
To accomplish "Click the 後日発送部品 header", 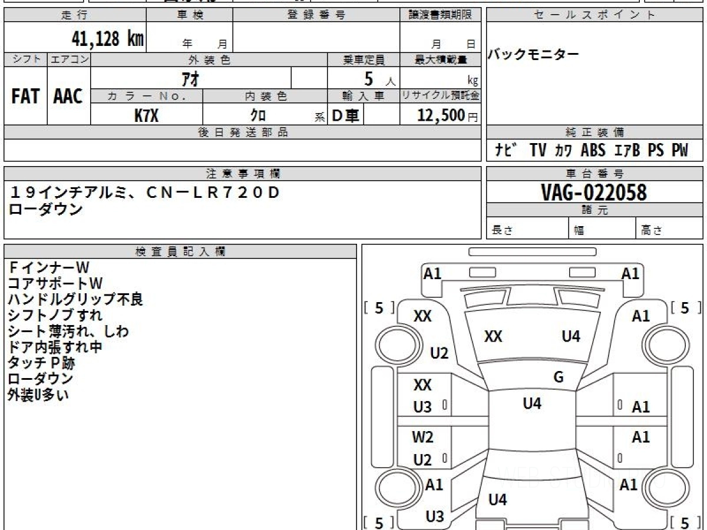I will click(x=243, y=132).
